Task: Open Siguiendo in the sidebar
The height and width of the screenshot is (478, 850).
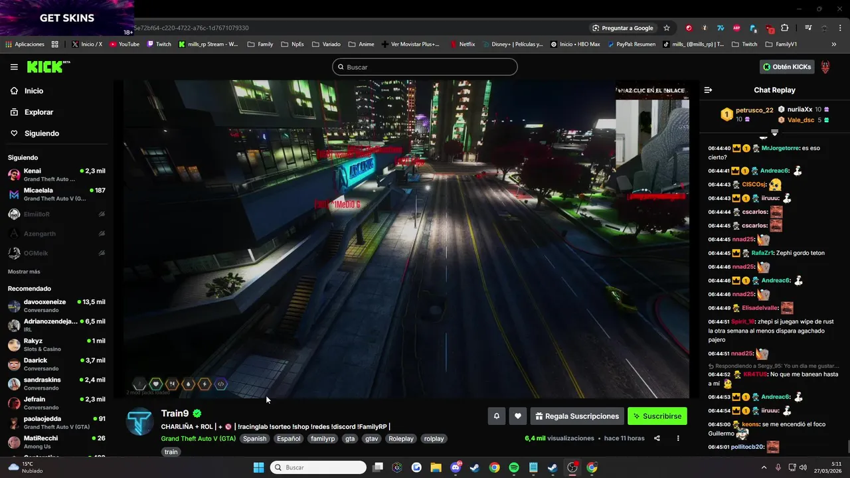Action: [x=35, y=133]
